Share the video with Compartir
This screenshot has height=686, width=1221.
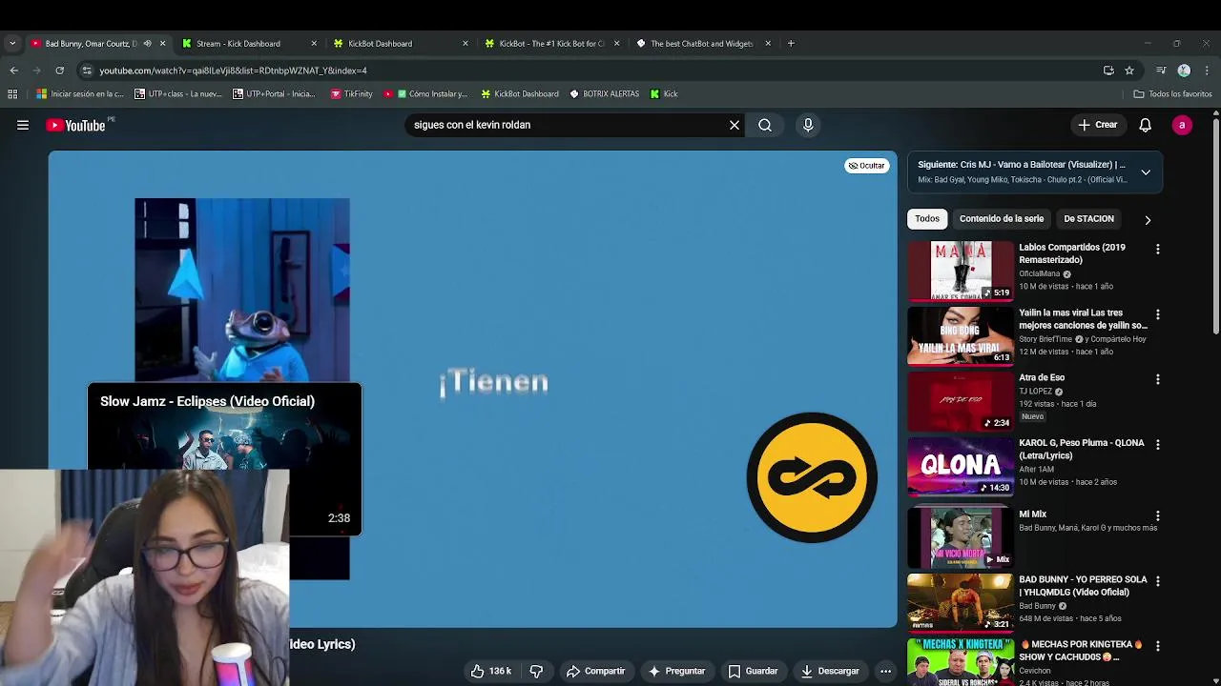pos(595,671)
